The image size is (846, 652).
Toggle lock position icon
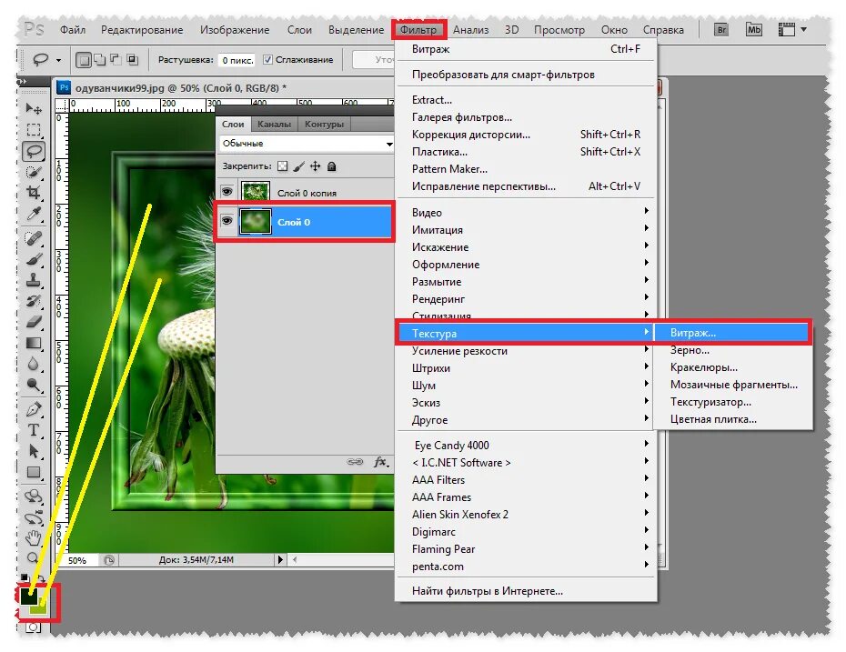(x=315, y=166)
